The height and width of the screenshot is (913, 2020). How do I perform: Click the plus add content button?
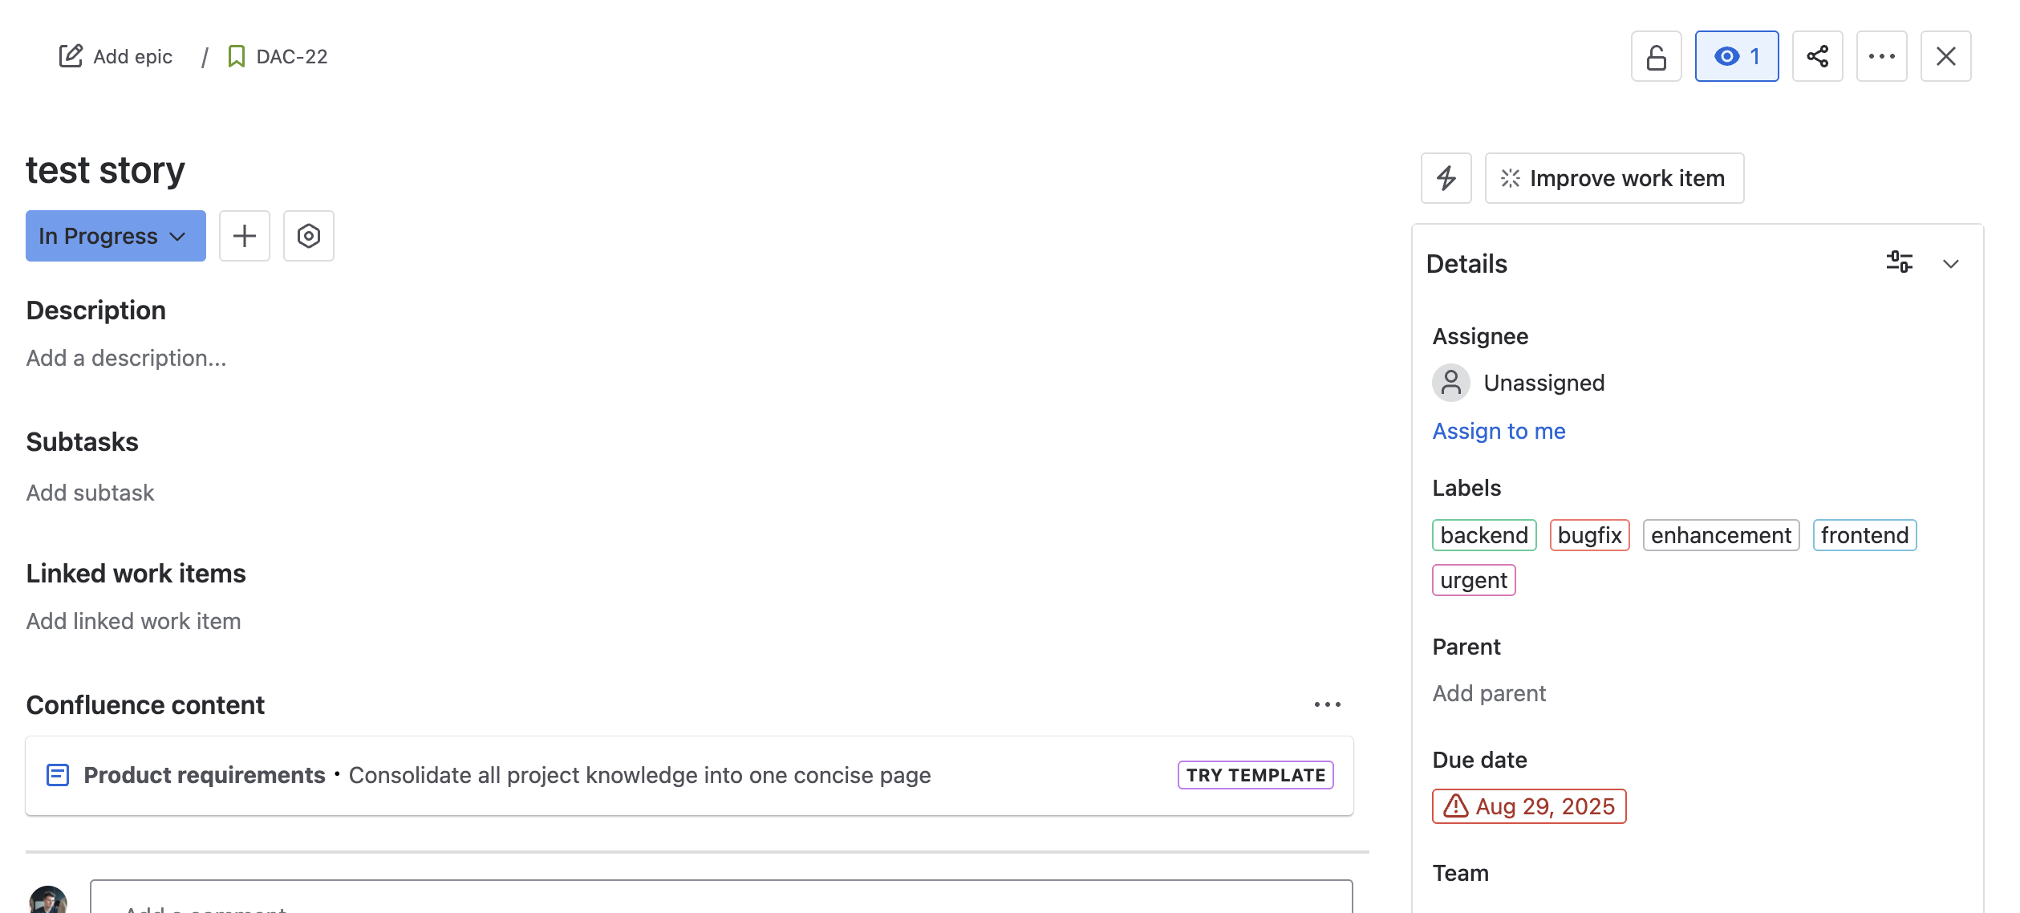point(245,236)
